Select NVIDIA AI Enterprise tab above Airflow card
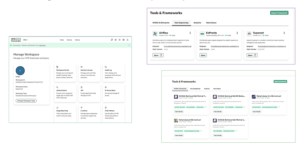 point(161,23)
